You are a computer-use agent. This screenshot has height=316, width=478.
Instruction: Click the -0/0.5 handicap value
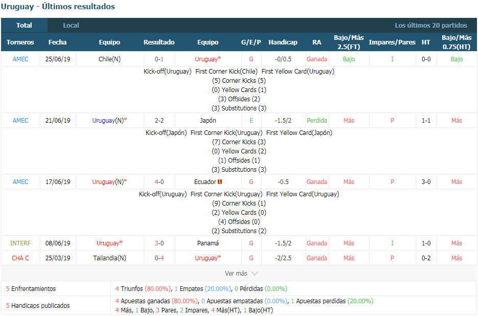tap(283, 59)
